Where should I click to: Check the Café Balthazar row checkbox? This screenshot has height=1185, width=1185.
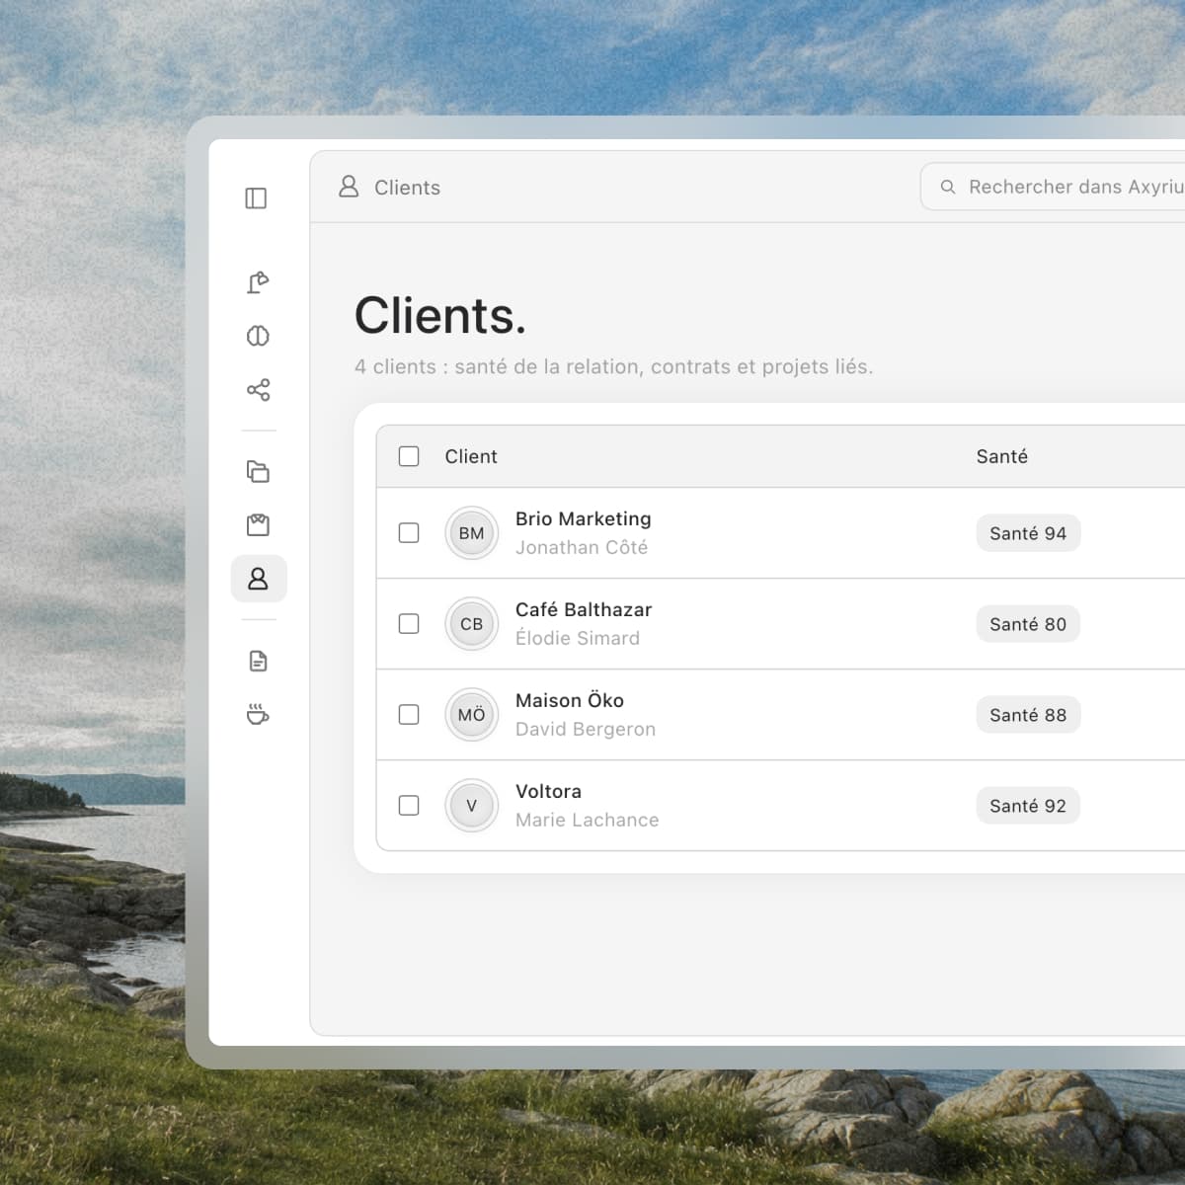pos(409,624)
